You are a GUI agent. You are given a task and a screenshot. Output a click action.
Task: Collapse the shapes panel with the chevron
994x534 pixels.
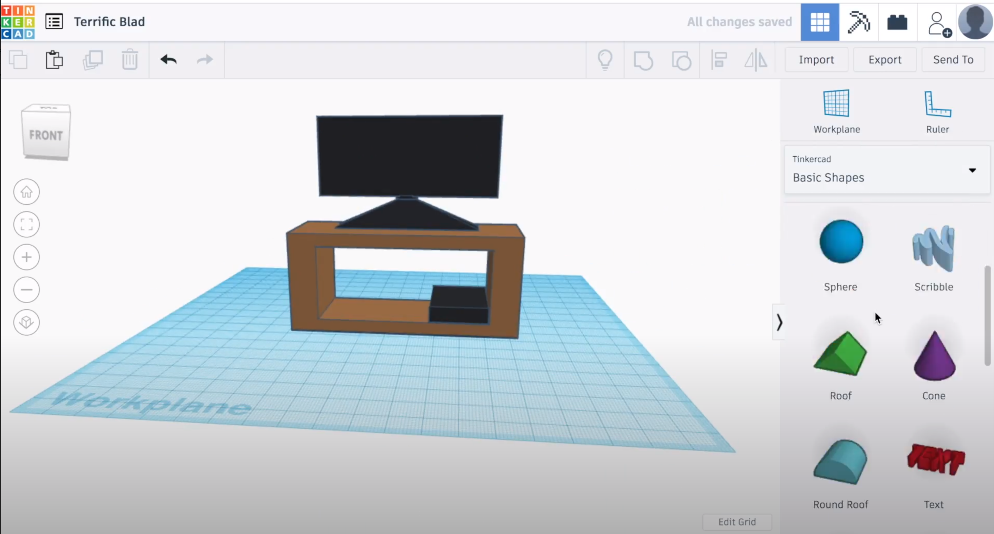pyautogui.click(x=779, y=322)
